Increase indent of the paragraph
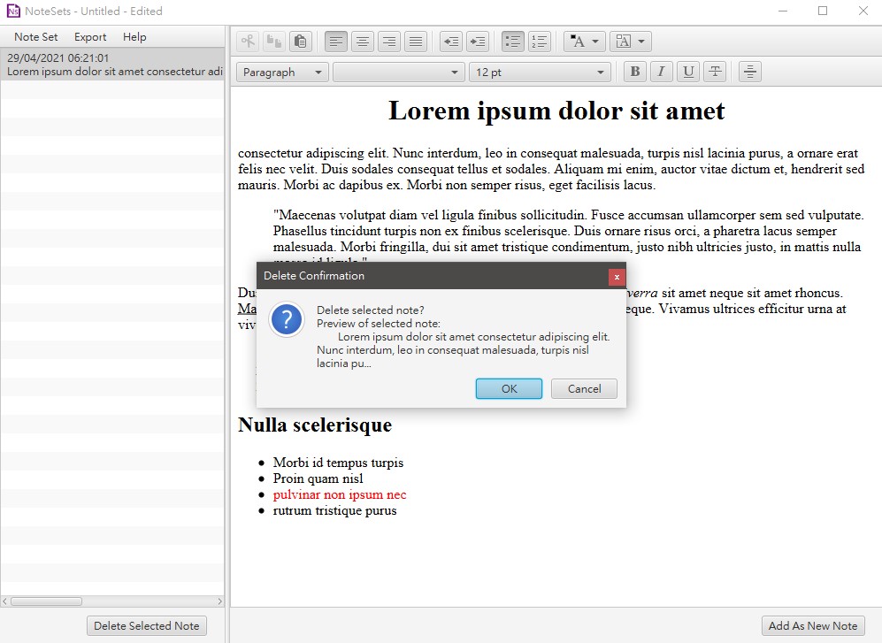 [x=477, y=42]
